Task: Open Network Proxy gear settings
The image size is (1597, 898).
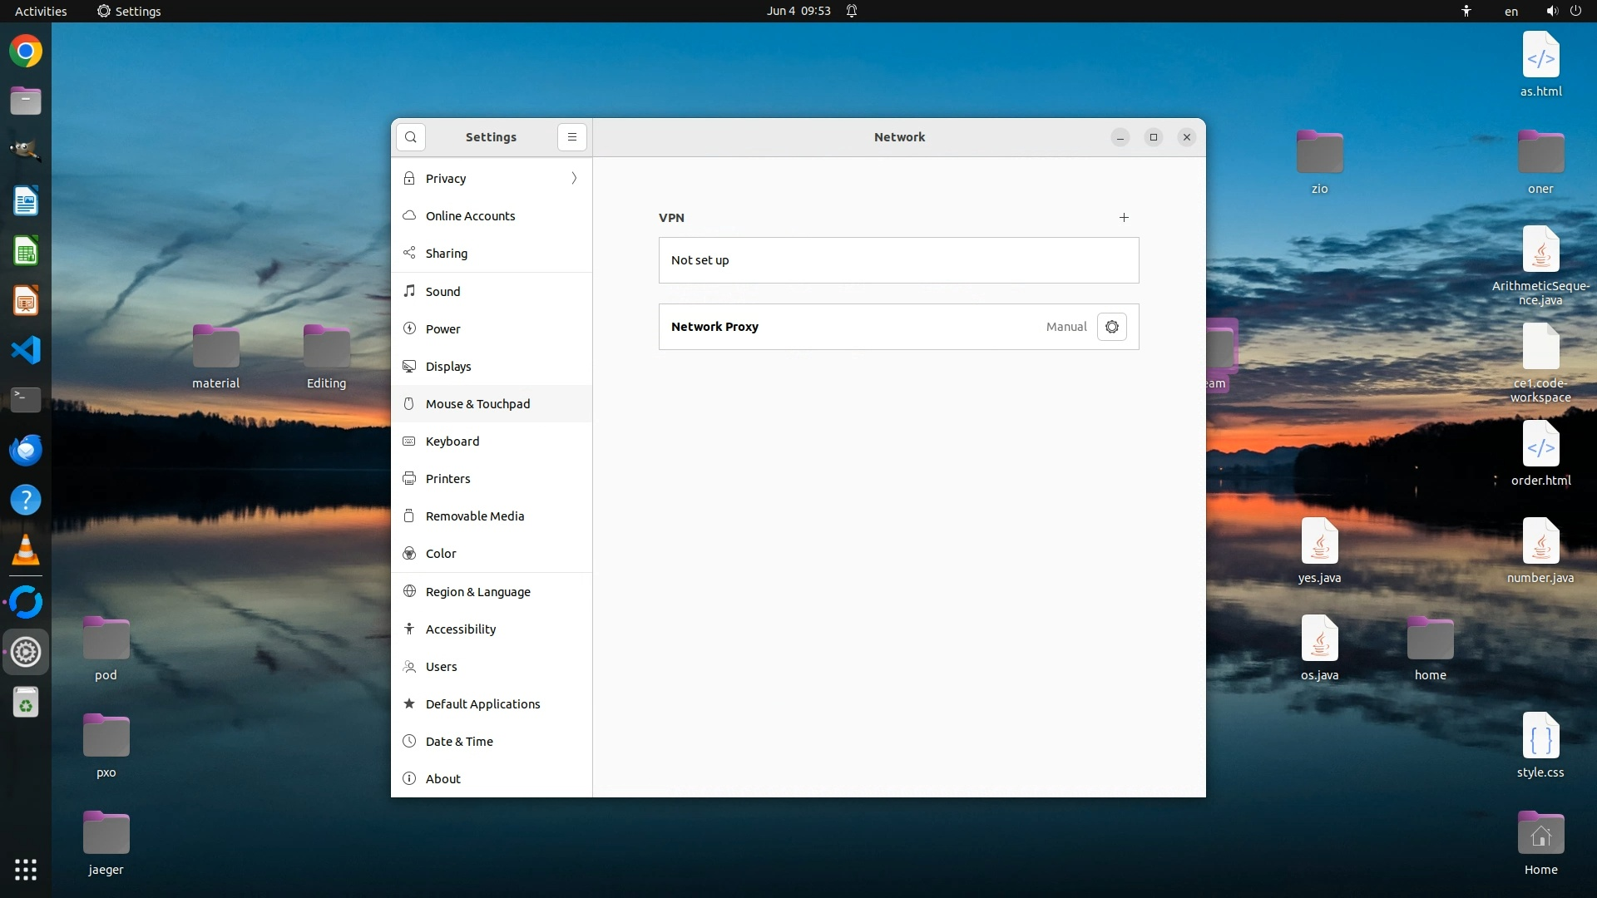Action: coord(1112,327)
